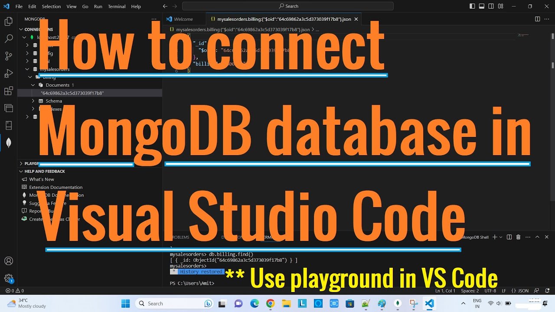Open the Accounts menu in activity bar
Image resolution: width=555 pixels, height=312 pixels.
[8, 261]
